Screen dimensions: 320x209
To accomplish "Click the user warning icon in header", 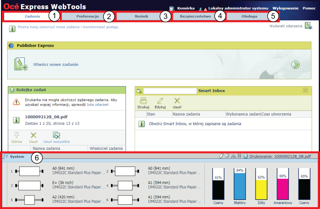I will point(203,9).
